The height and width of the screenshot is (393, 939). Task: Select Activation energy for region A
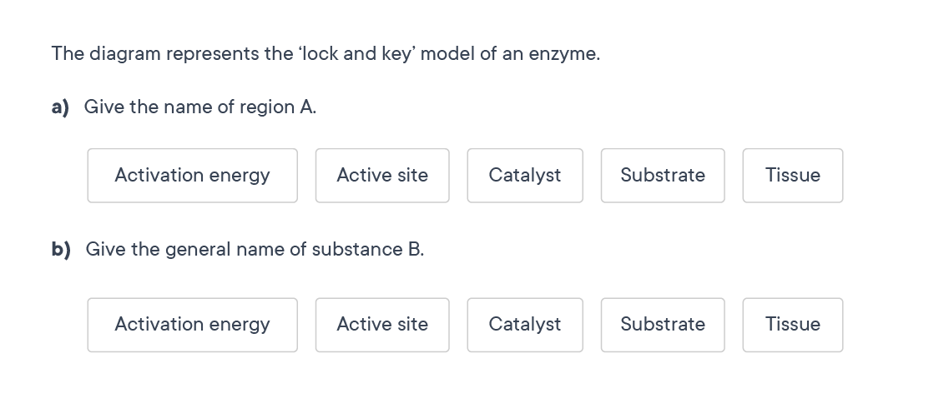192,176
